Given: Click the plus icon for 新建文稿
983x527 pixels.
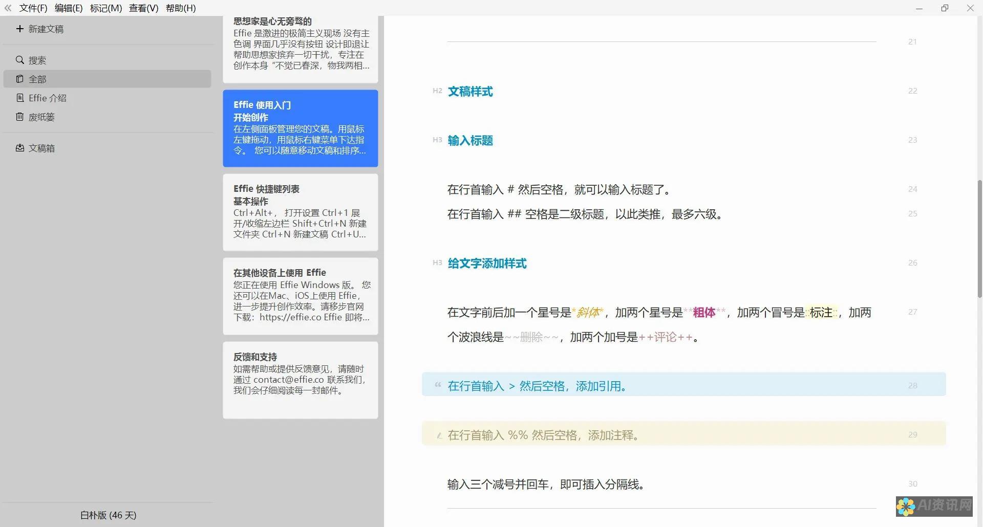Looking at the screenshot, I should [x=19, y=29].
